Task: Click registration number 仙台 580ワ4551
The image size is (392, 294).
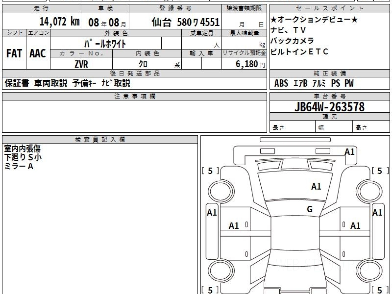Action: point(185,22)
